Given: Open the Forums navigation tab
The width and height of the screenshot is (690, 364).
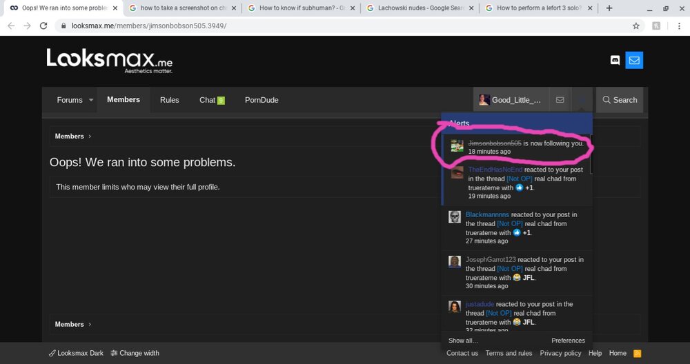Looking at the screenshot, I should coord(70,100).
